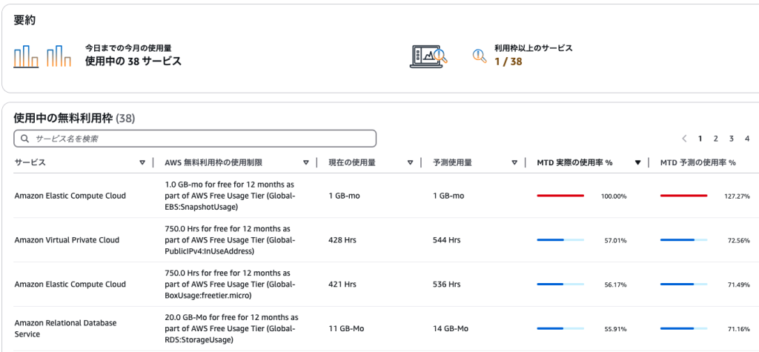Focus the サービス名を検索 search field
The image size is (759, 352).
pyautogui.click(x=195, y=139)
